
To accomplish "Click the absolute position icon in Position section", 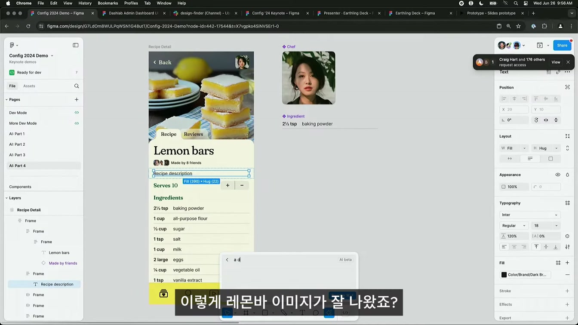I will 567,87.
